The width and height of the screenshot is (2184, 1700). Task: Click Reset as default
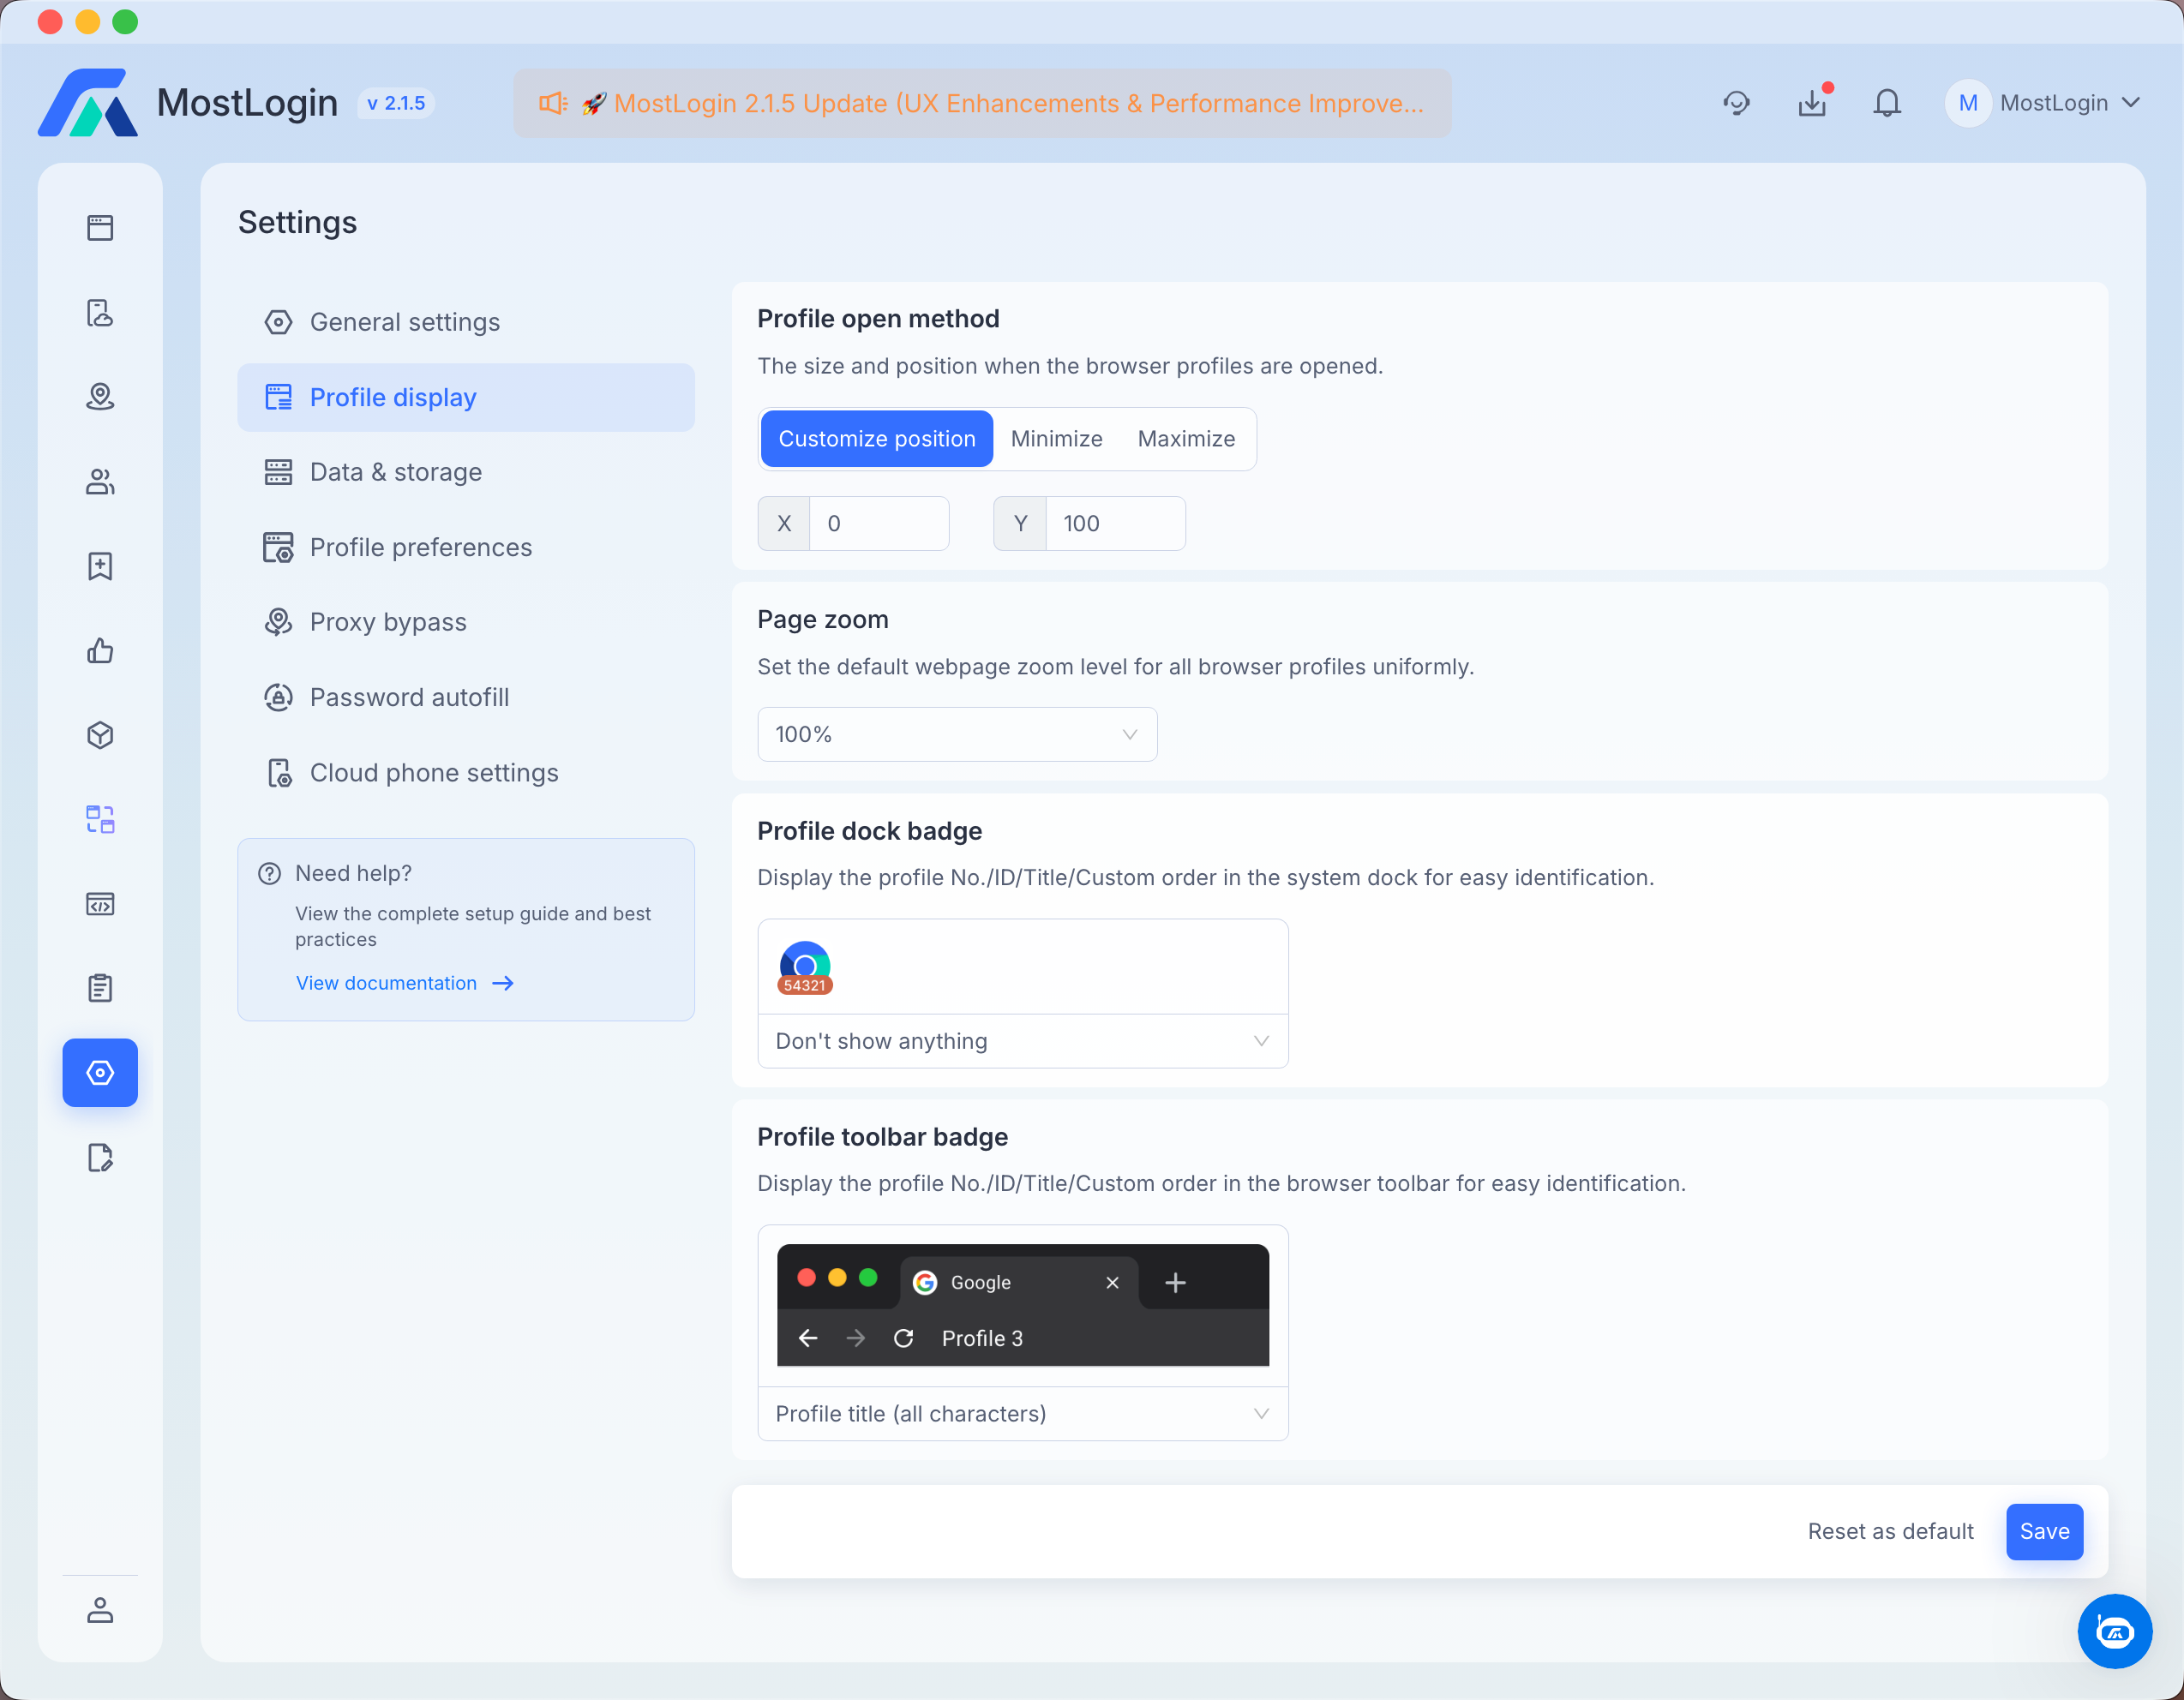[x=1890, y=1532]
